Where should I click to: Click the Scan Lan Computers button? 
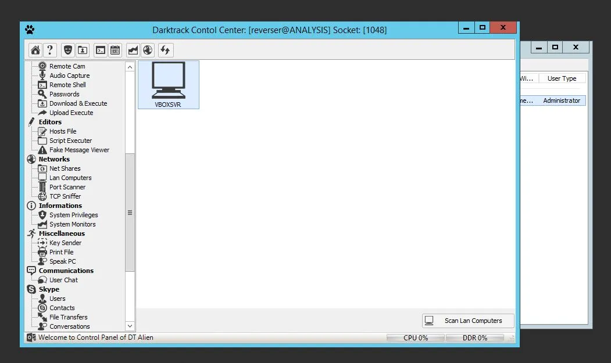(468, 321)
